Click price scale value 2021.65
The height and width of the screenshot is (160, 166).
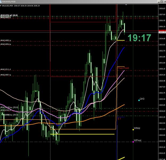(162, 129)
